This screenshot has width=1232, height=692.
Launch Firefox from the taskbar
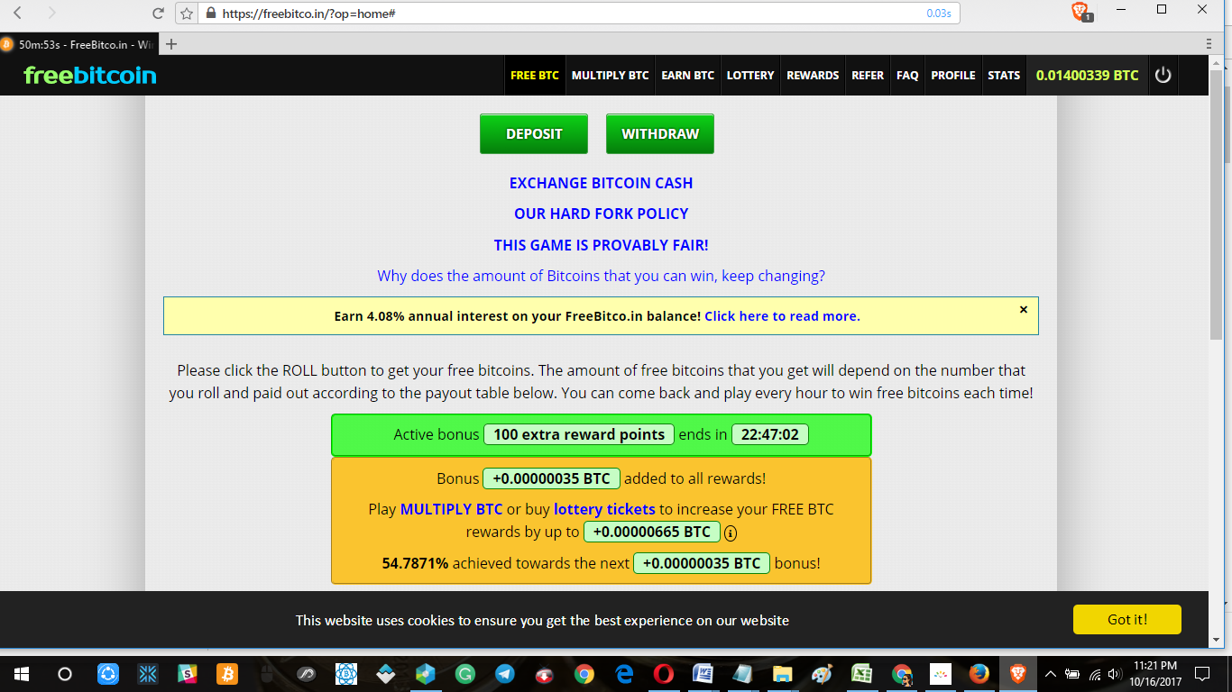point(979,674)
